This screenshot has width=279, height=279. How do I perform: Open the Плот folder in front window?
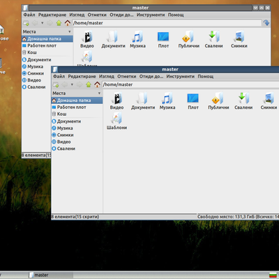tap(193, 100)
